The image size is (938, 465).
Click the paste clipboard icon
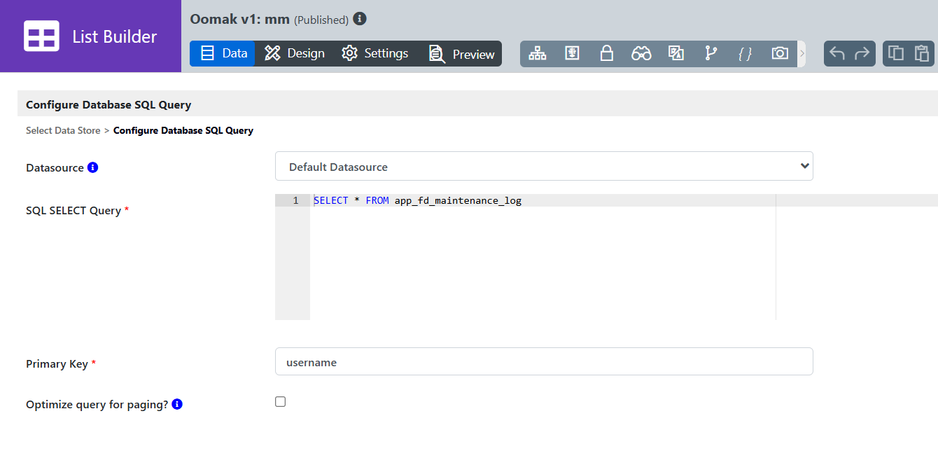point(921,54)
